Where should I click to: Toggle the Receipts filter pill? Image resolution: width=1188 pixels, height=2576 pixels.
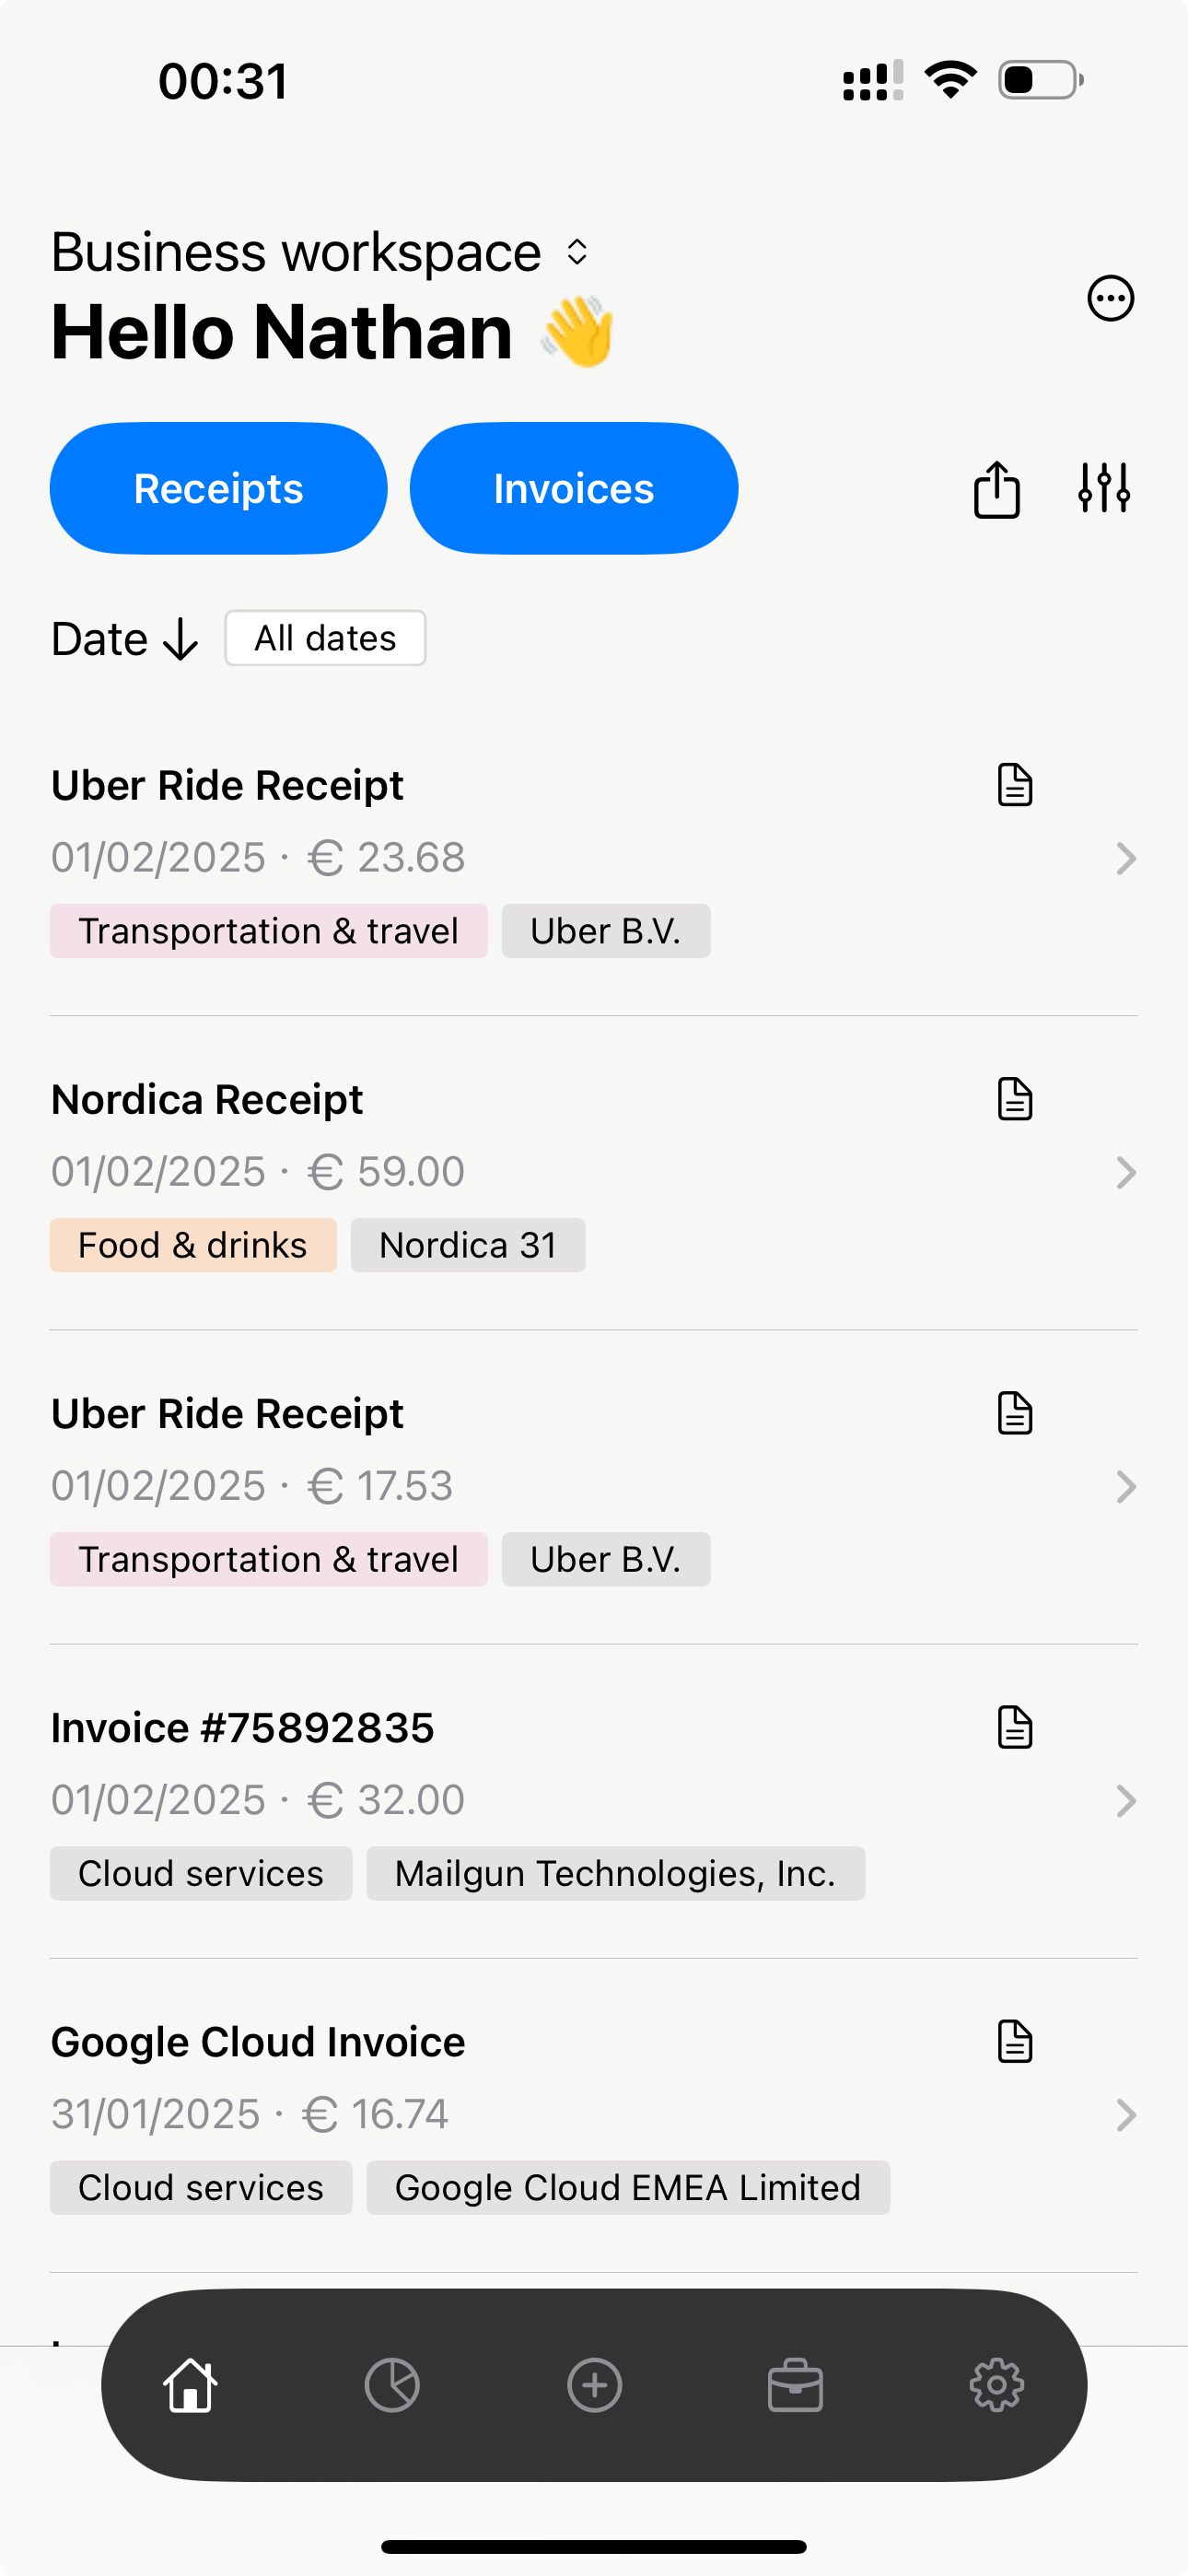click(x=219, y=488)
